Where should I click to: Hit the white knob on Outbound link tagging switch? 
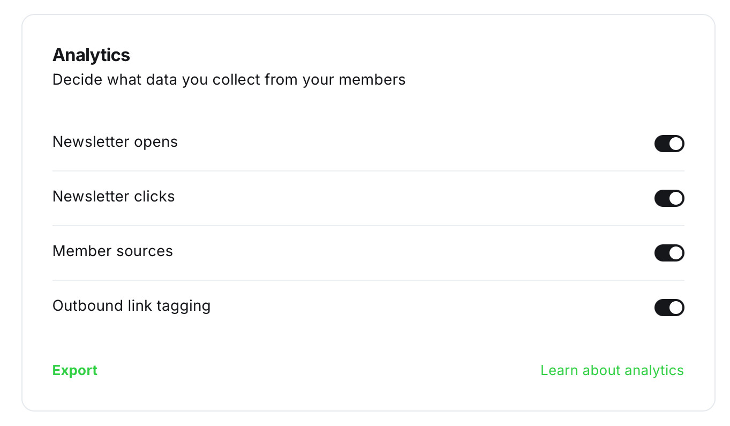pyautogui.click(x=676, y=308)
